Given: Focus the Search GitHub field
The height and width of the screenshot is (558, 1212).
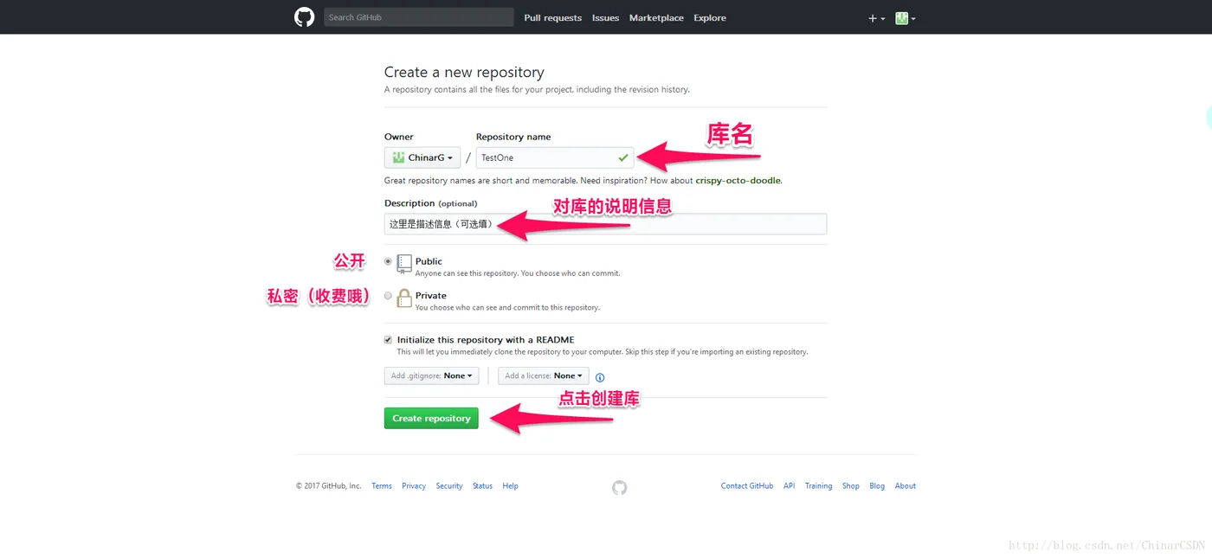Looking at the screenshot, I should point(419,17).
